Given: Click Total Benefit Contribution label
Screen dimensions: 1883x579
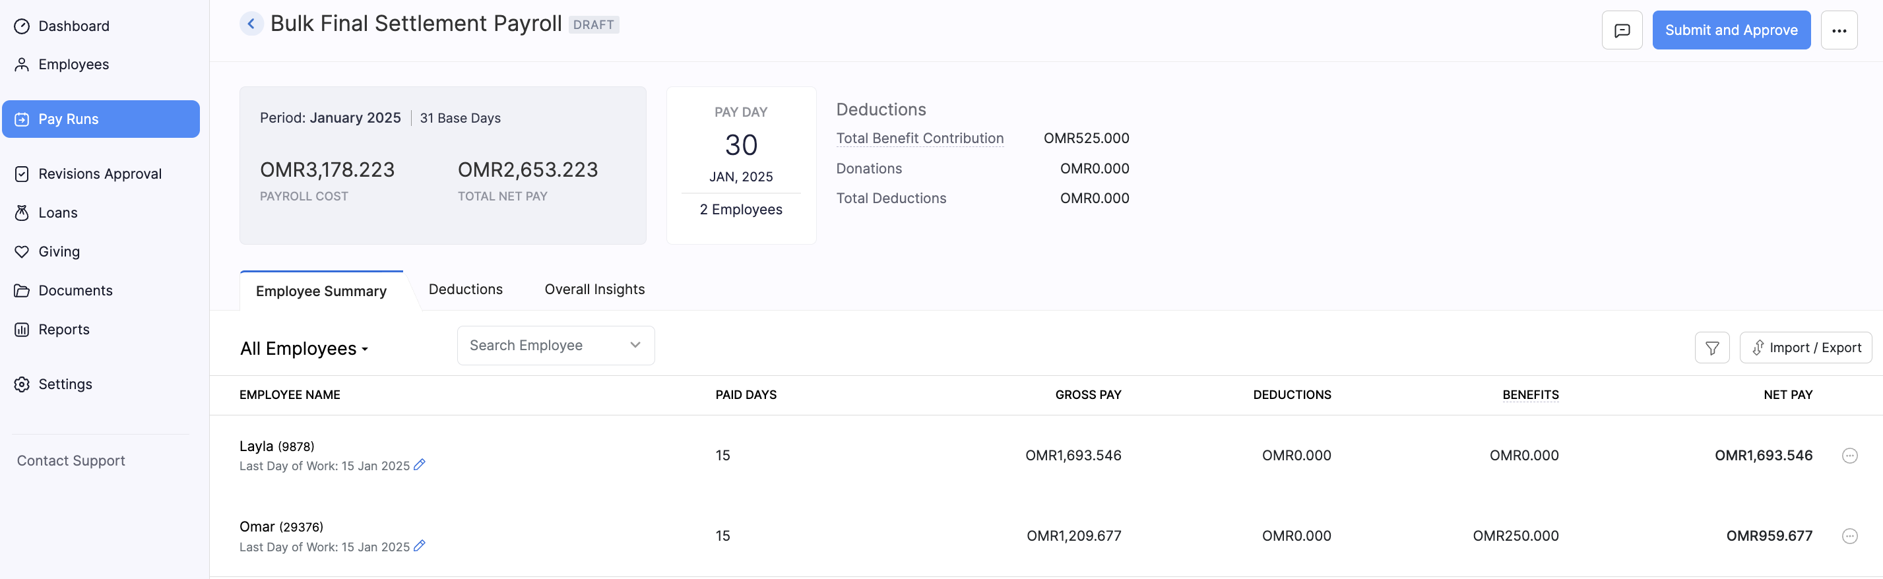Looking at the screenshot, I should (919, 138).
